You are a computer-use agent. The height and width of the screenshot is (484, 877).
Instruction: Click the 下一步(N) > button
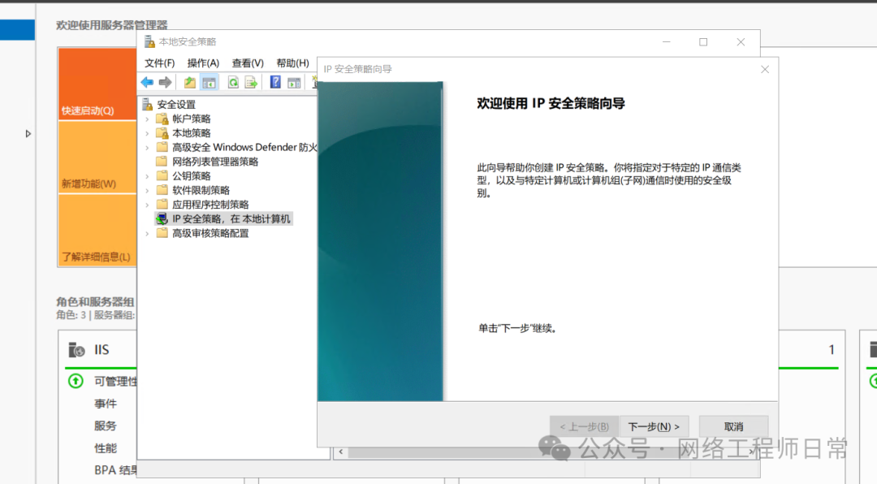click(x=654, y=426)
